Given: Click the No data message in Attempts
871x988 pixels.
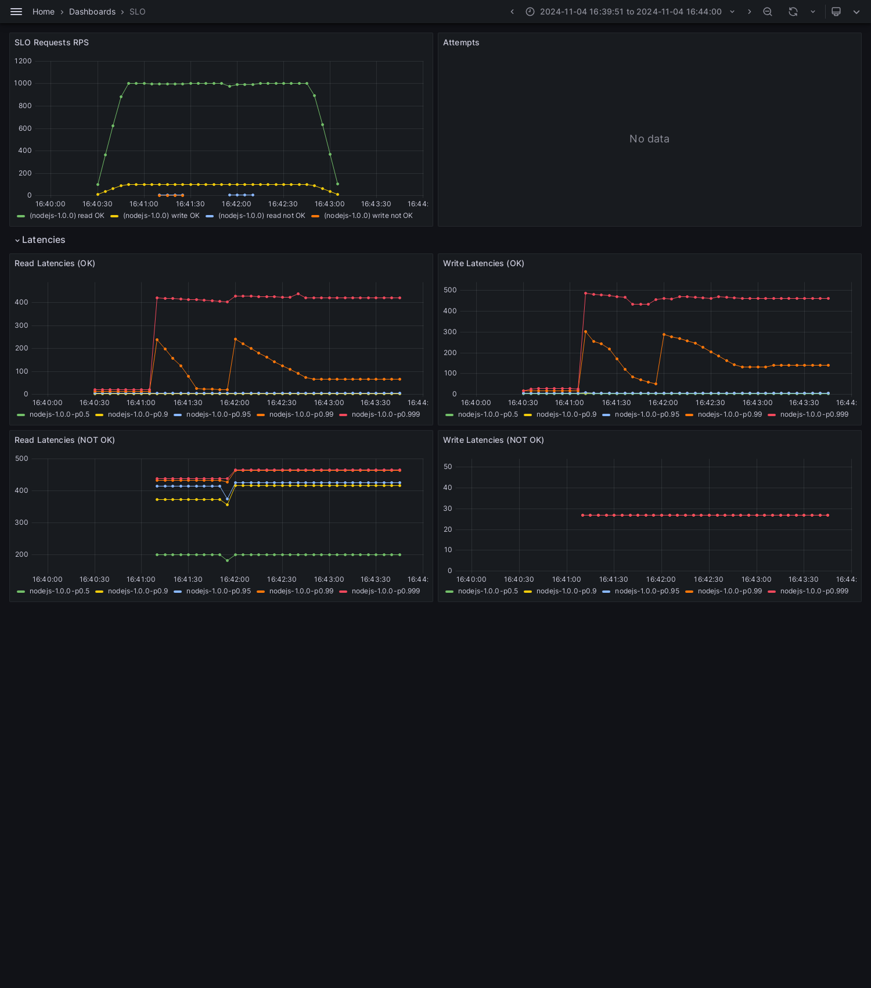Looking at the screenshot, I should [649, 139].
